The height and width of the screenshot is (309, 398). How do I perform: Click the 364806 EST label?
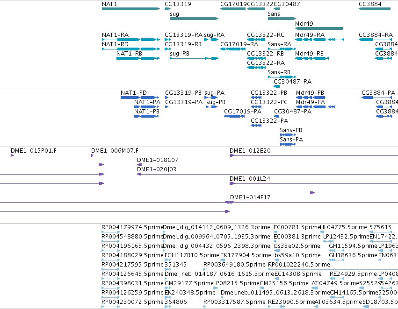[x=176, y=302]
